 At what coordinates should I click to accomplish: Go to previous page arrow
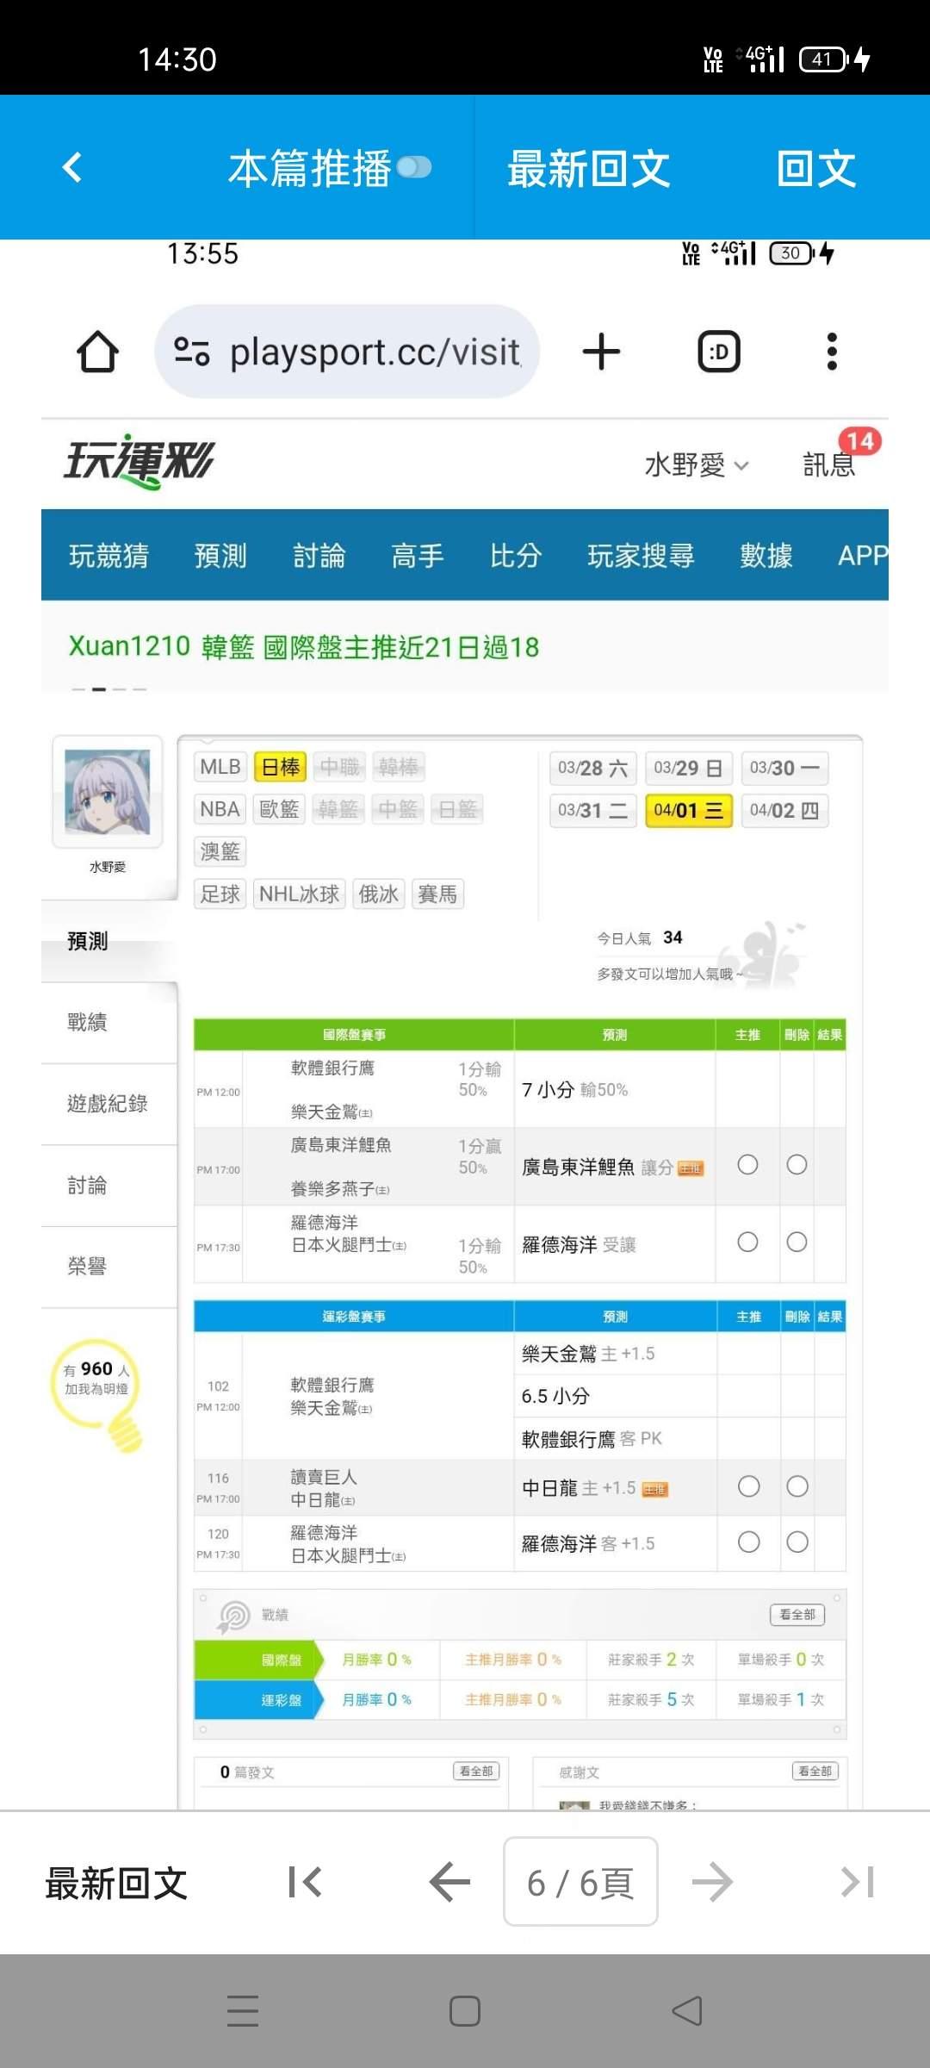click(449, 1882)
